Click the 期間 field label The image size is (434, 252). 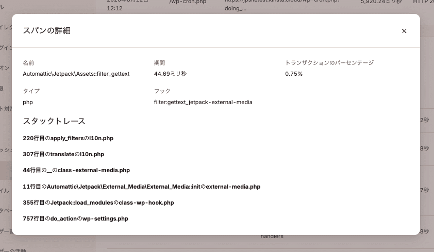click(159, 63)
